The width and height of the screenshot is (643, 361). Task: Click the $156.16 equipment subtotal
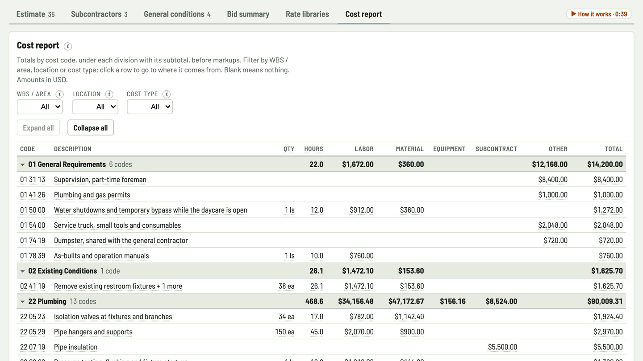453,301
